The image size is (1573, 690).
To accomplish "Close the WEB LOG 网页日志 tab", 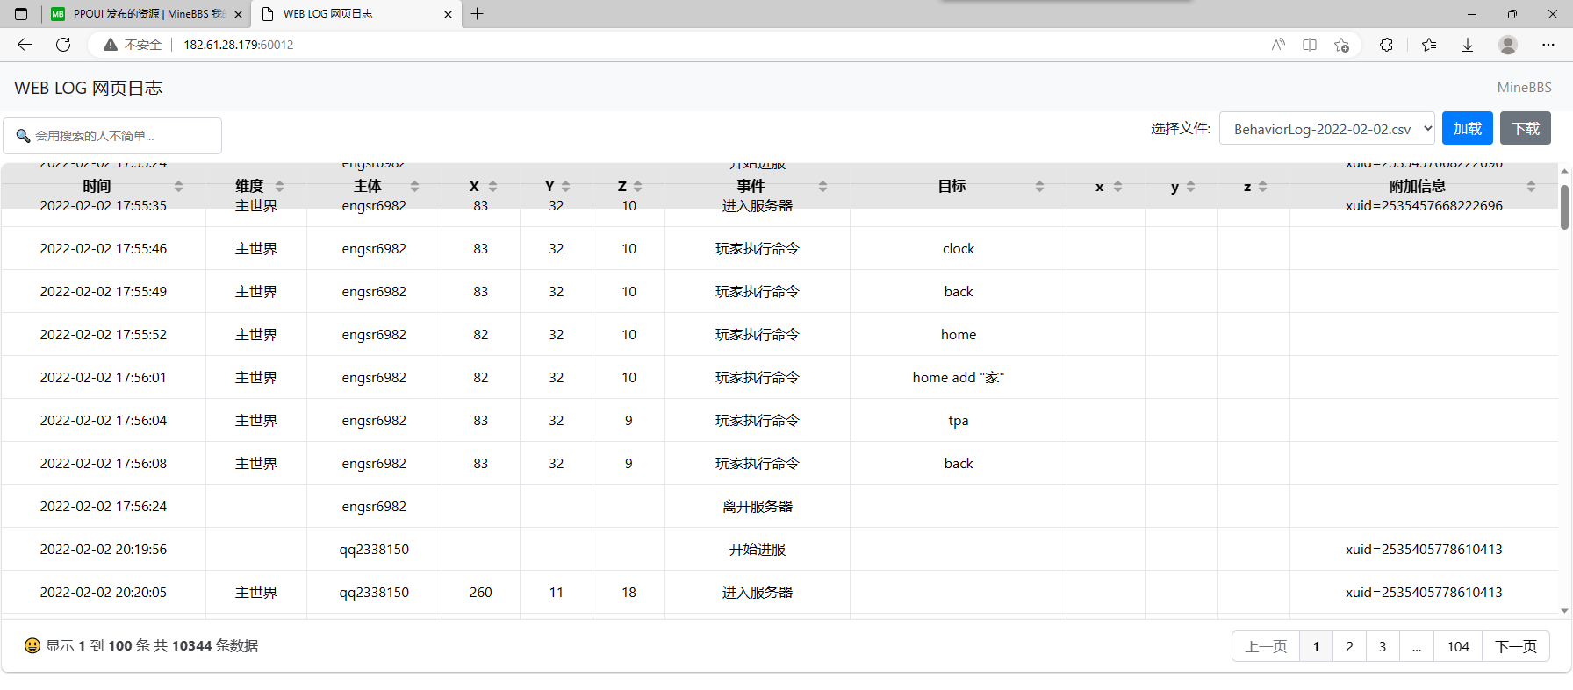I will [448, 14].
